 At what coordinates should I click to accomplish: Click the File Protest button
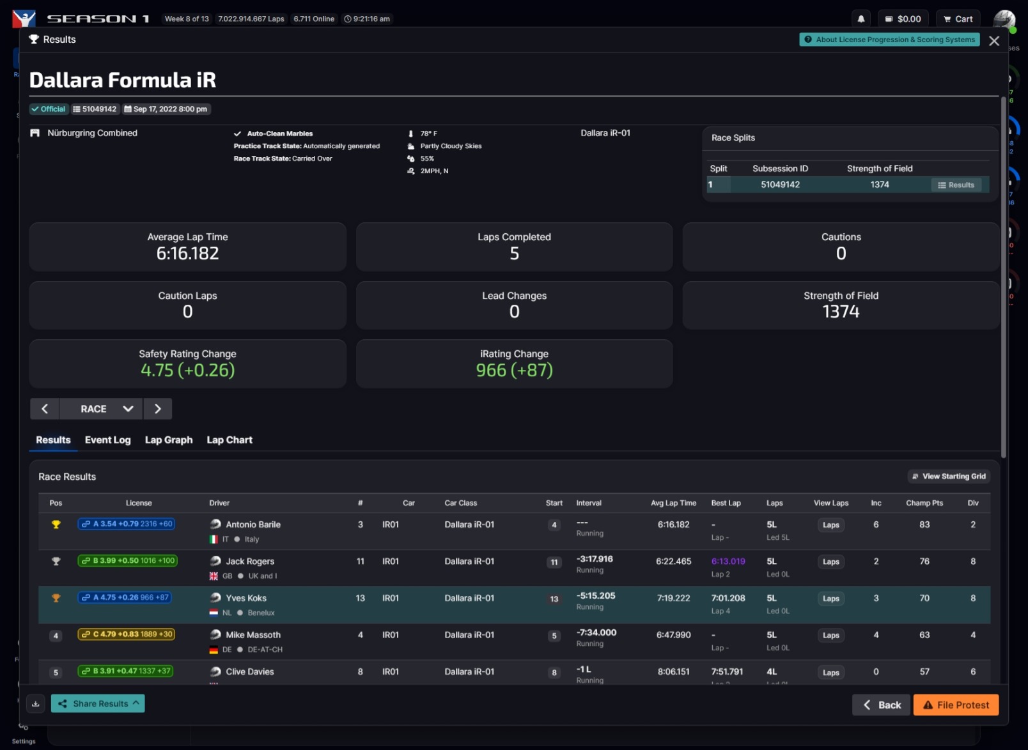coord(956,705)
